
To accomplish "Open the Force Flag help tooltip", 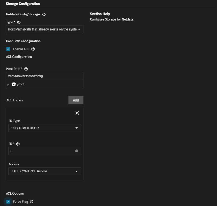I will (32, 202).
